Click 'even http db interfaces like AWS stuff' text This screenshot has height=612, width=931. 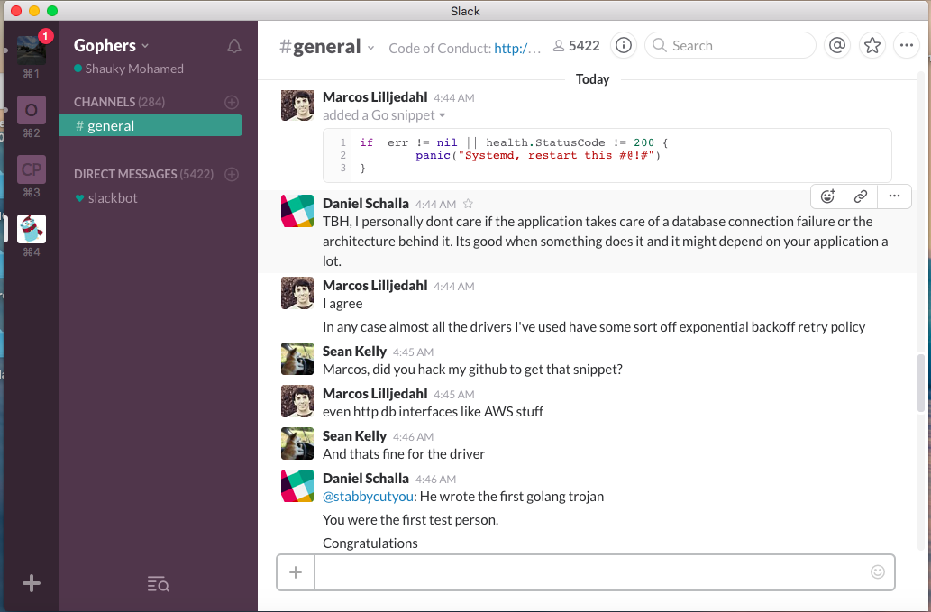click(x=433, y=411)
